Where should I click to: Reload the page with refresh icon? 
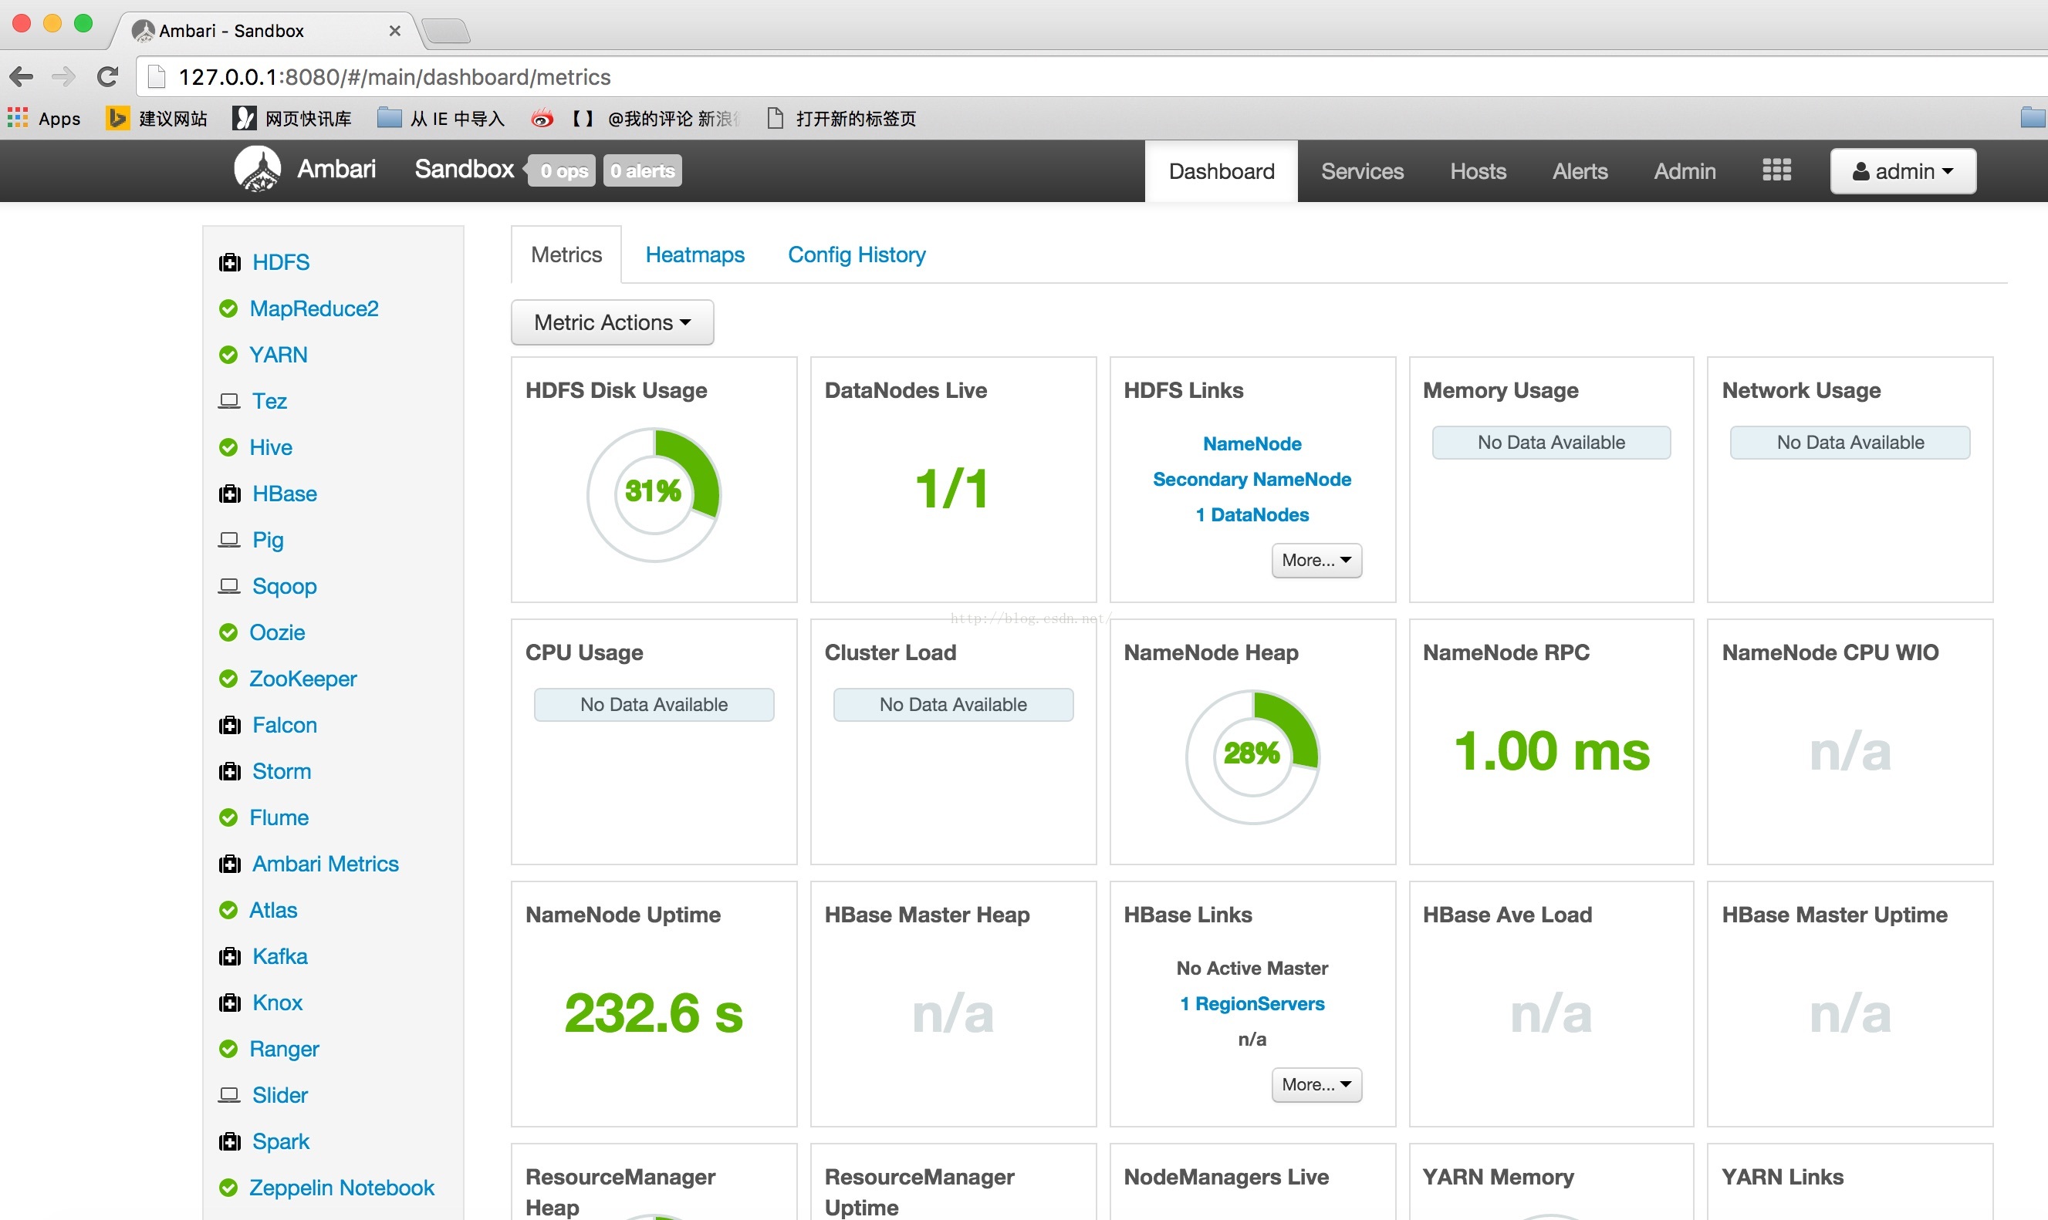108,76
